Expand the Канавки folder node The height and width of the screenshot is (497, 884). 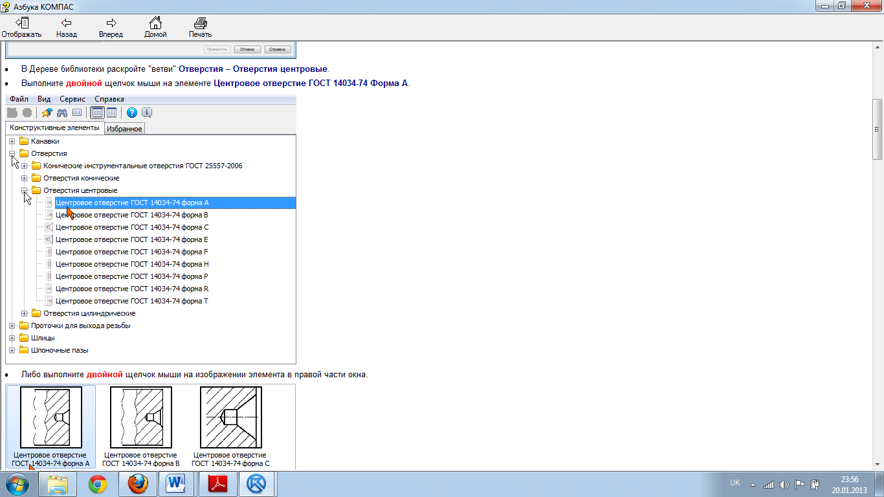(12, 141)
